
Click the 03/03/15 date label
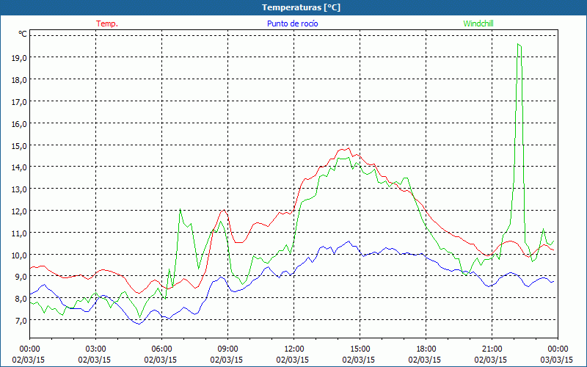point(557,360)
